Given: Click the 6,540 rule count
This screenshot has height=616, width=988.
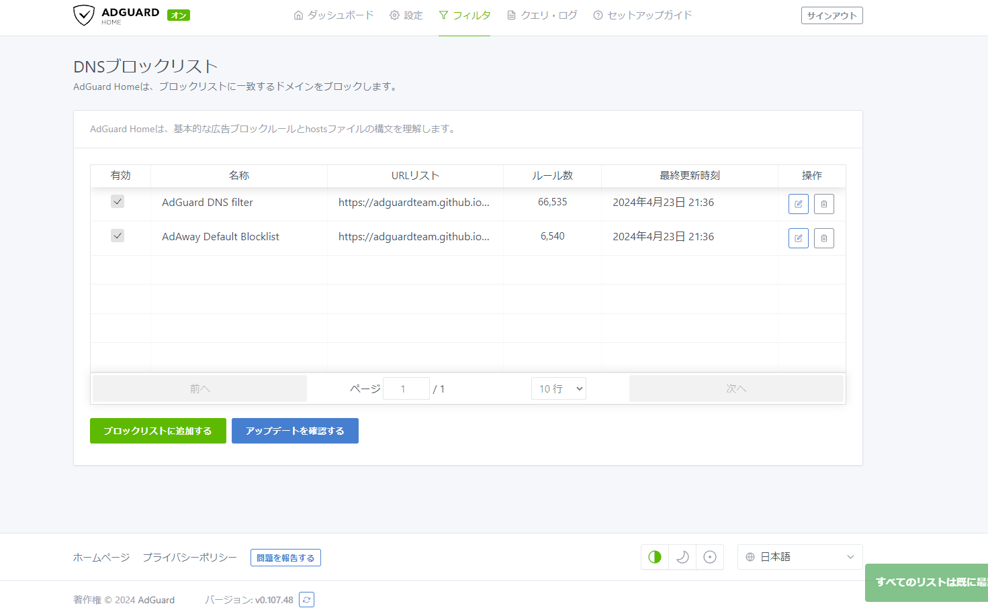Looking at the screenshot, I should 552,236.
